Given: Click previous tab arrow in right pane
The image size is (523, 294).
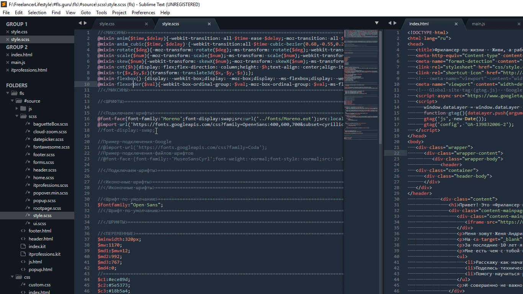Looking at the screenshot, I should 390,23.
